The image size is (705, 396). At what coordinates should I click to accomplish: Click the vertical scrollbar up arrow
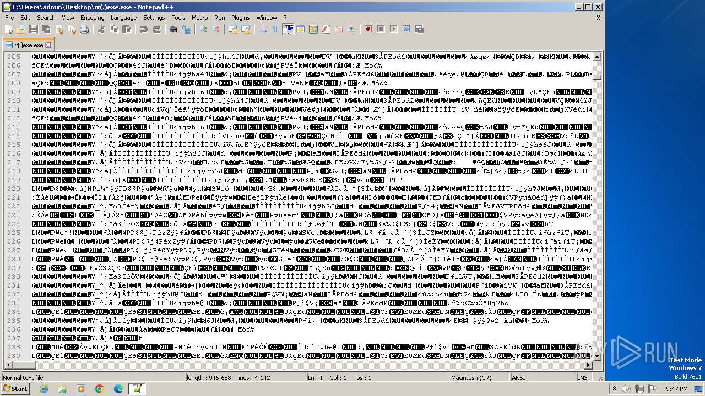click(x=597, y=57)
